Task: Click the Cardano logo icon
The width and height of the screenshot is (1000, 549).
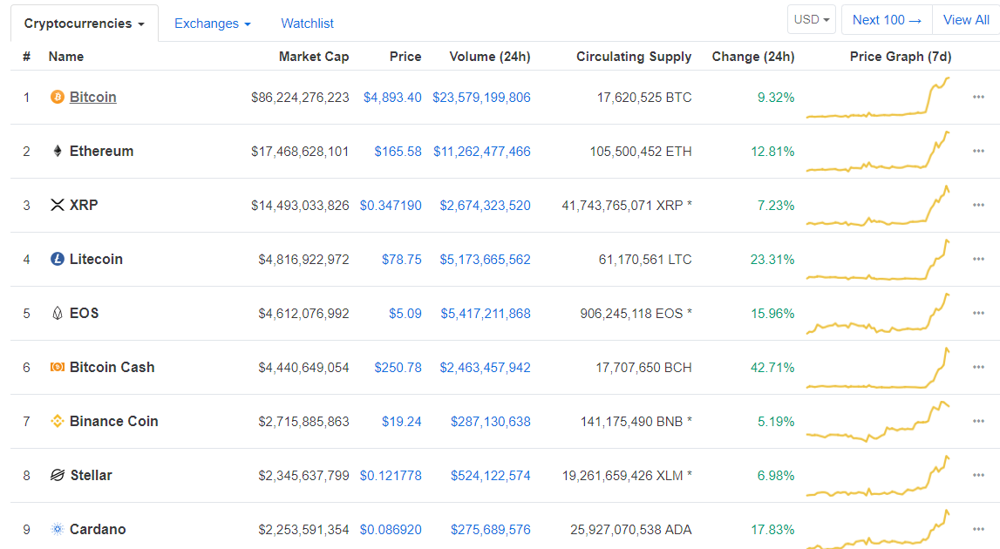Action: click(58, 529)
